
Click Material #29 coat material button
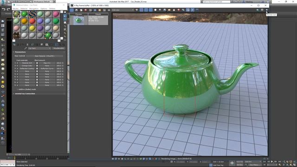(27, 63)
